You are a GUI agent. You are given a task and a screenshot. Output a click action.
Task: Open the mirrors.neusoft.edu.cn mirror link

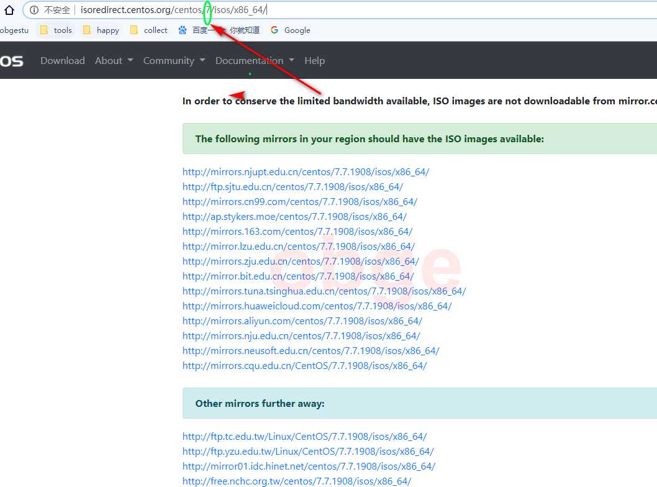[x=311, y=351]
